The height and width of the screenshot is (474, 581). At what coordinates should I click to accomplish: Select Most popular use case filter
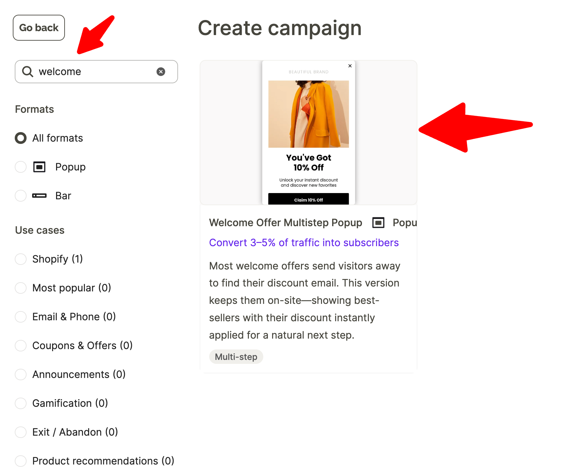click(21, 288)
